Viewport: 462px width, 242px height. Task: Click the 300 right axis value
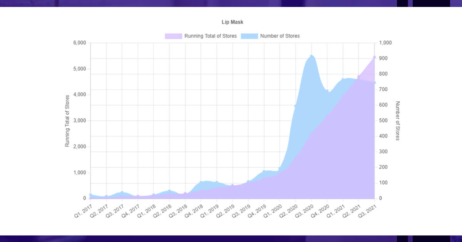point(384,152)
